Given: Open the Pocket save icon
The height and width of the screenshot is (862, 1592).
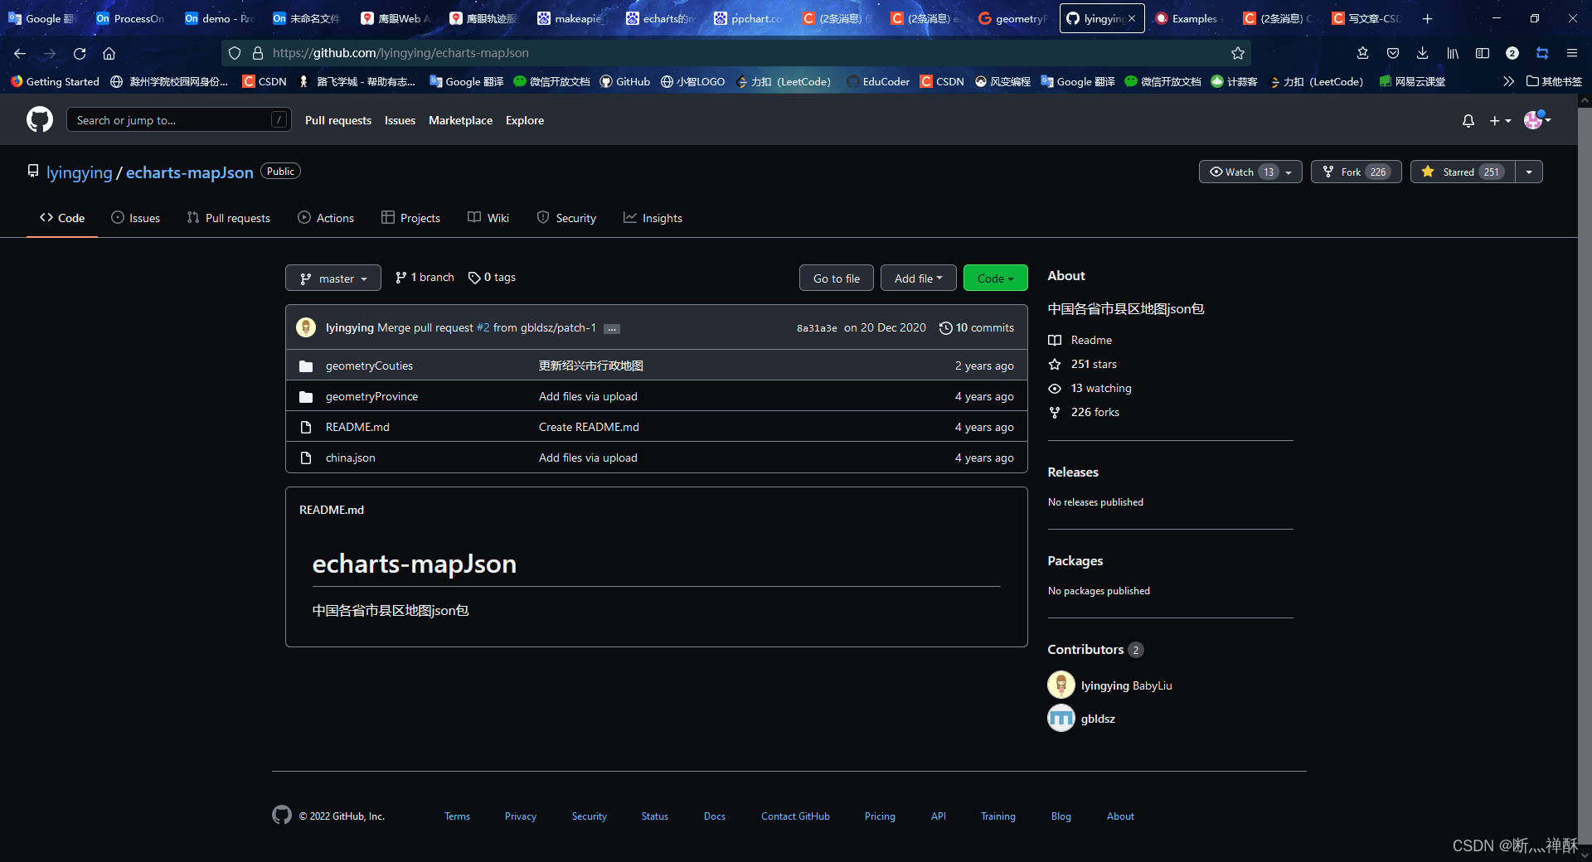Looking at the screenshot, I should tap(1393, 53).
